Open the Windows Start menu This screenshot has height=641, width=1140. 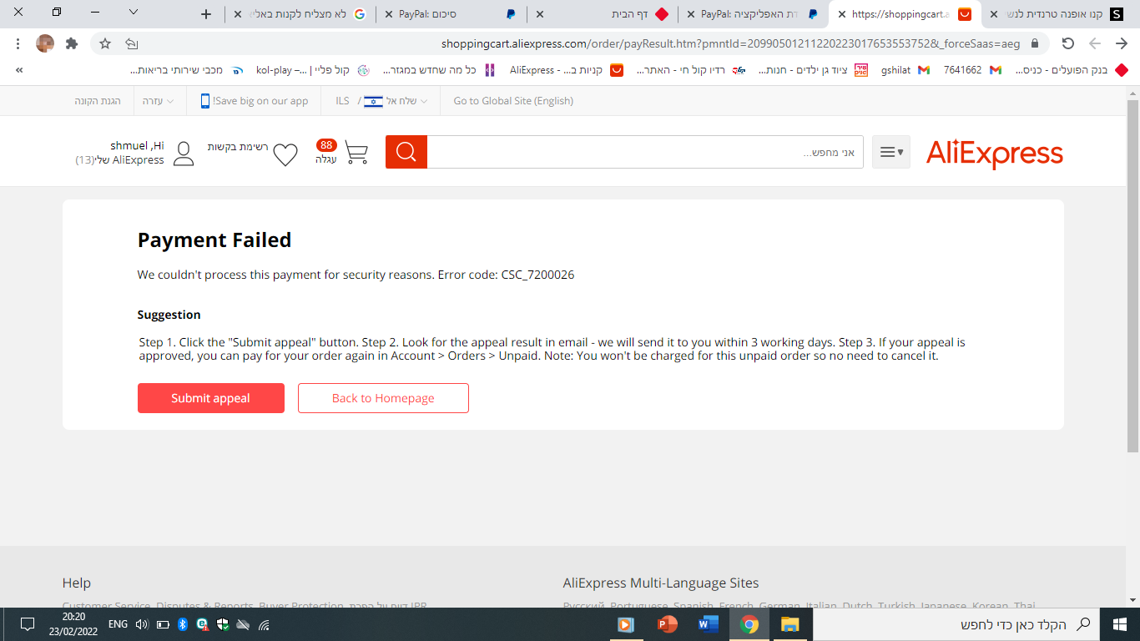[1120, 624]
